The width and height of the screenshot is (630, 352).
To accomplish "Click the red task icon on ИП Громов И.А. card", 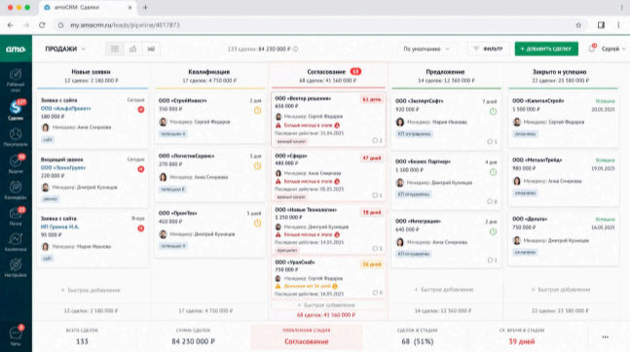I will pos(141,229).
